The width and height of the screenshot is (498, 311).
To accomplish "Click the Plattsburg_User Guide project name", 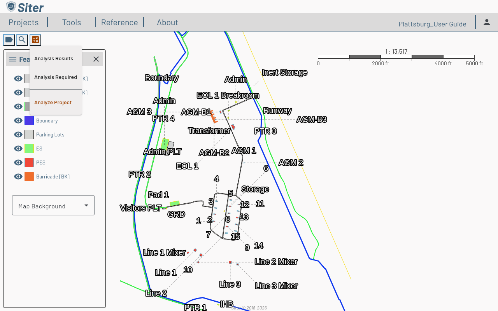I will pos(433,24).
